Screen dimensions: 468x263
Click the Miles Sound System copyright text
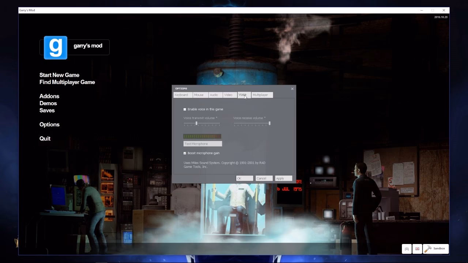pos(224,165)
